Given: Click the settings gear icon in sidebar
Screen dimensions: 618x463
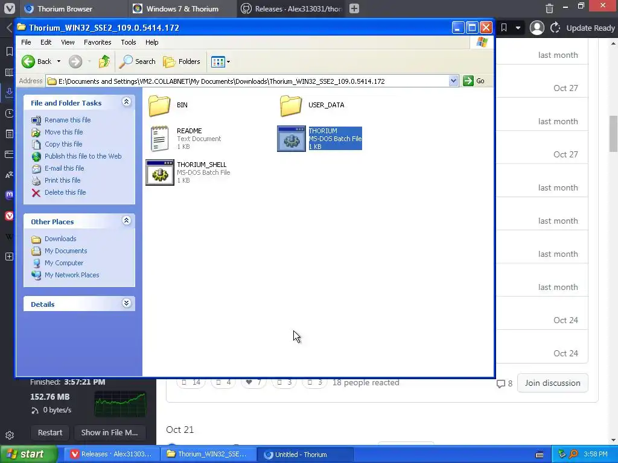Looking at the screenshot, I should tap(10, 435).
